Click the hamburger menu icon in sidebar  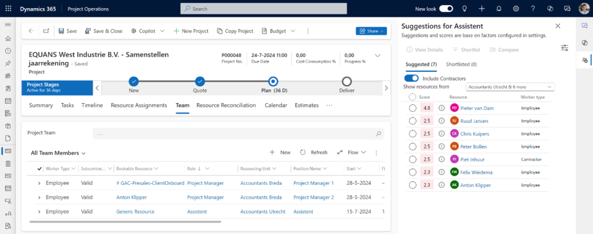(8, 24)
